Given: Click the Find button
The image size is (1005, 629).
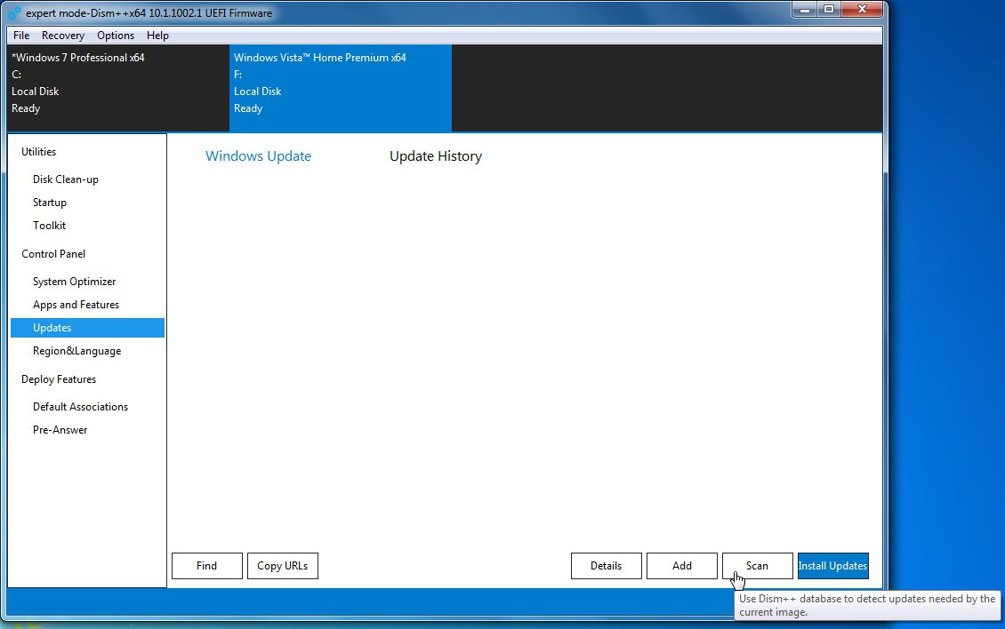Looking at the screenshot, I should 207,566.
